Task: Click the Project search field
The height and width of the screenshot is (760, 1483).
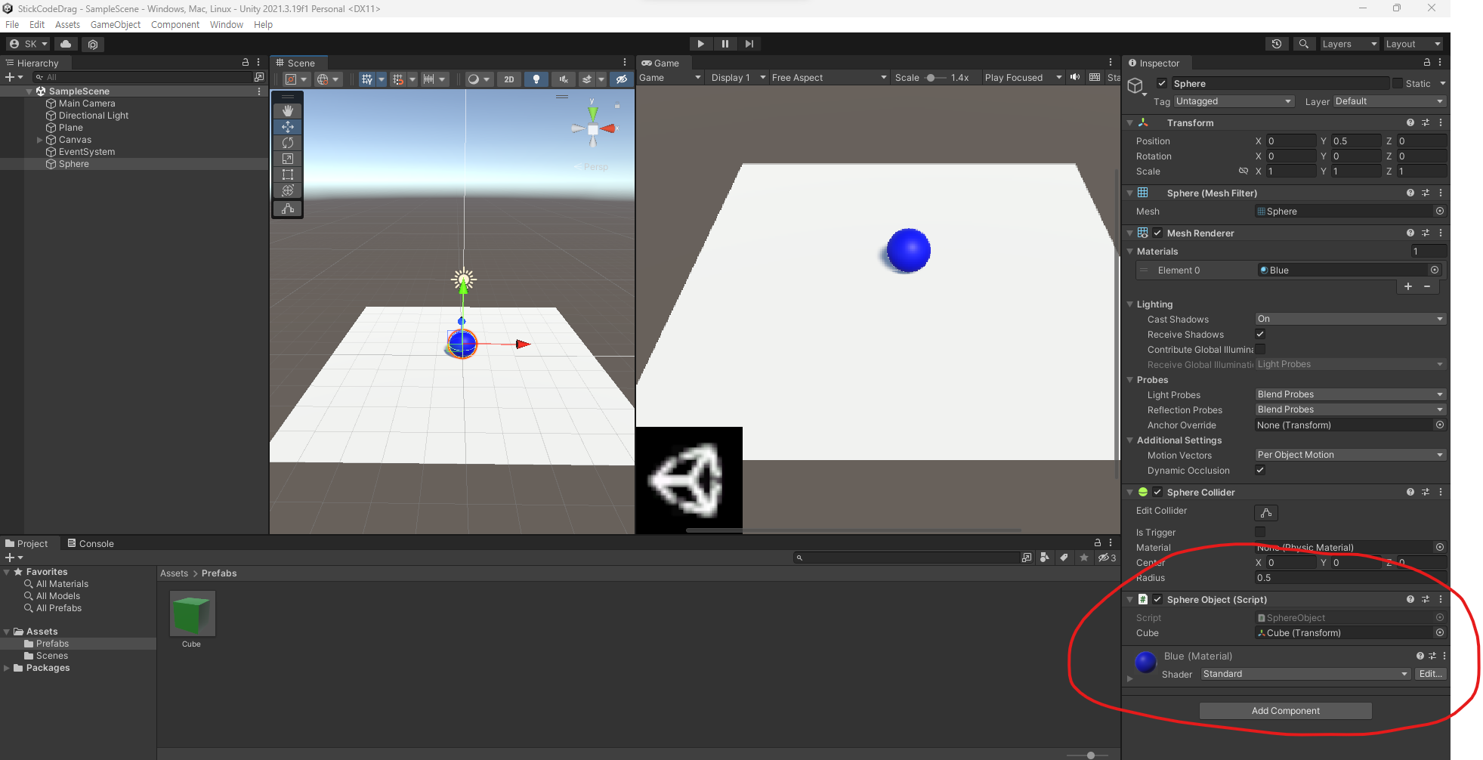Action: coord(907,558)
